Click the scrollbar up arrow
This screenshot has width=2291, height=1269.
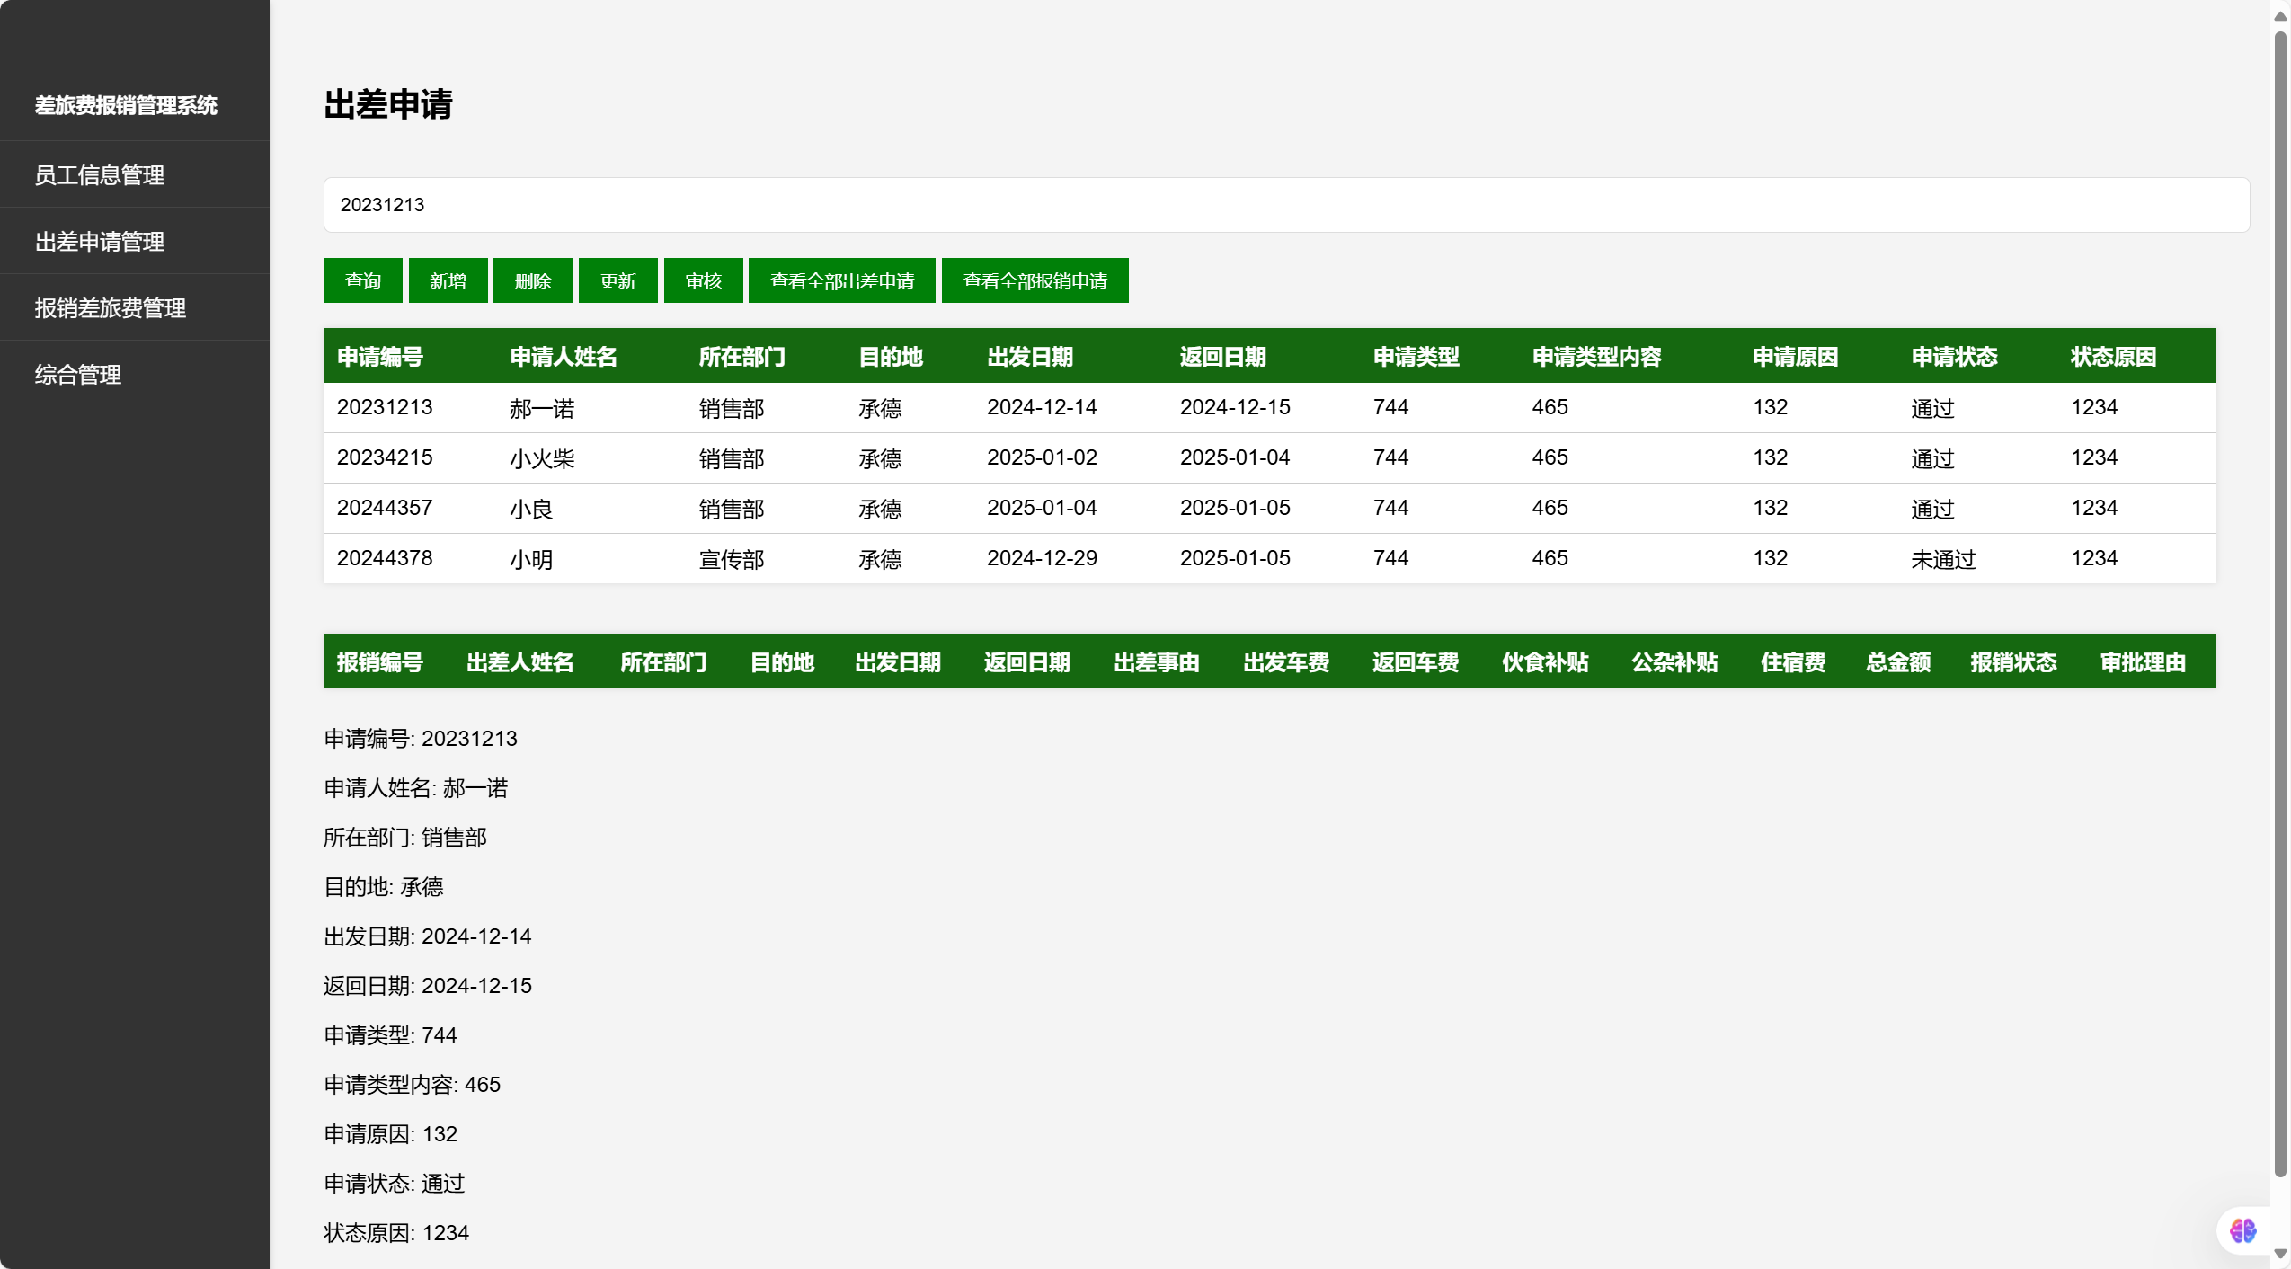pyautogui.click(x=2280, y=16)
